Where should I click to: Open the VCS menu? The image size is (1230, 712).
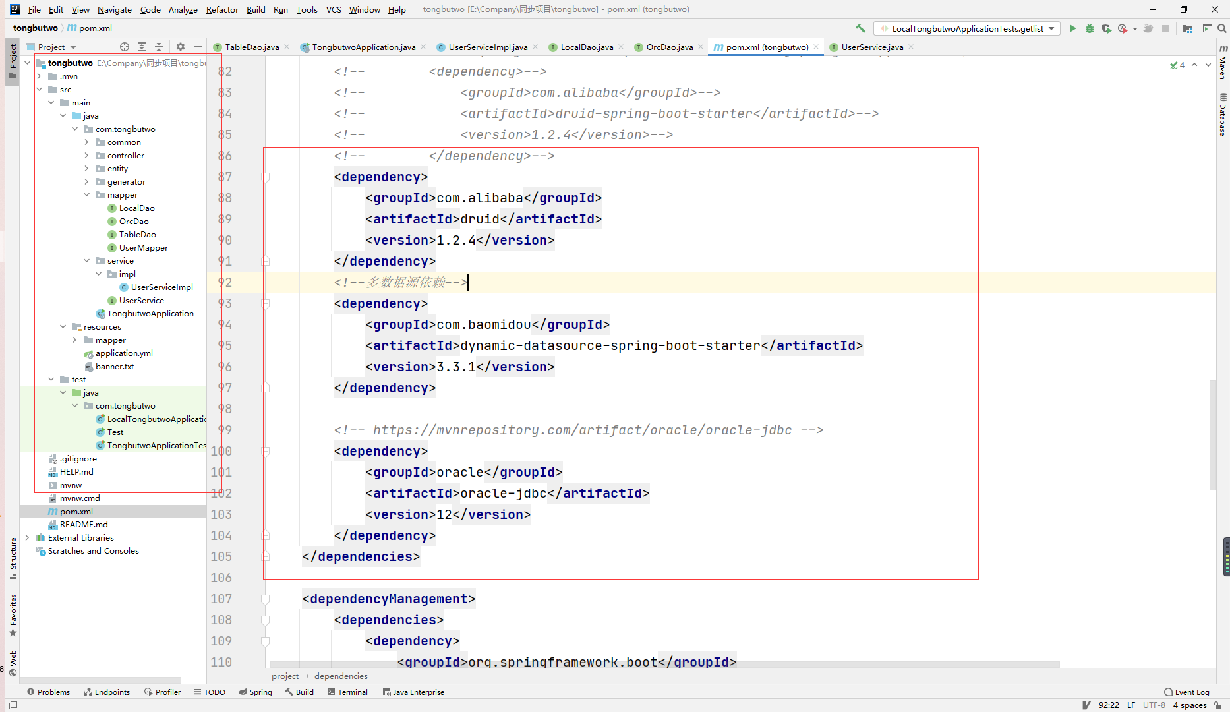pos(333,9)
